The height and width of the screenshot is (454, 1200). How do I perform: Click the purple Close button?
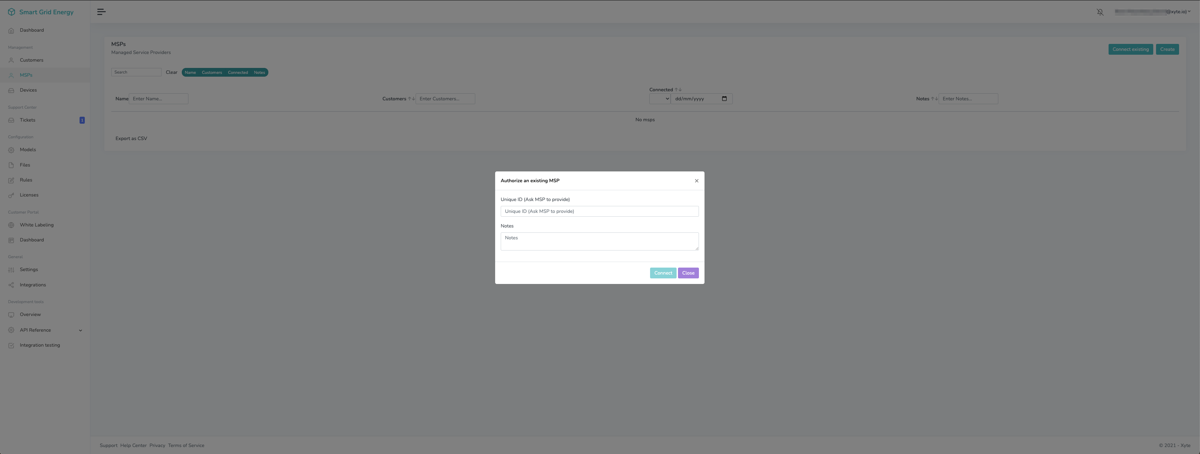point(688,273)
